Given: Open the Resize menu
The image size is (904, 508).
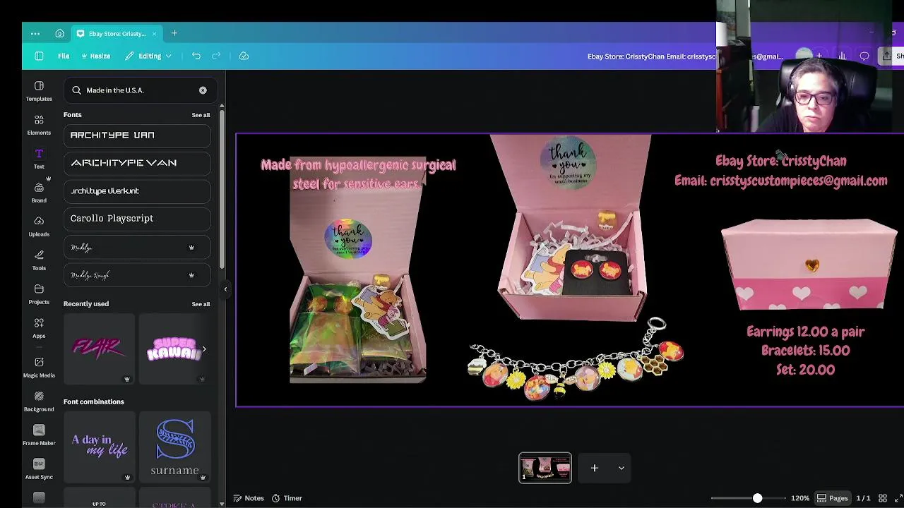Looking at the screenshot, I should [x=96, y=56].
